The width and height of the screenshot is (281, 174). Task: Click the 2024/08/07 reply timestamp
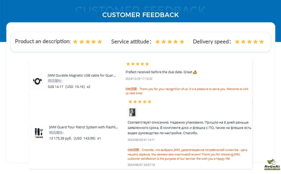(x=141, y=165)
